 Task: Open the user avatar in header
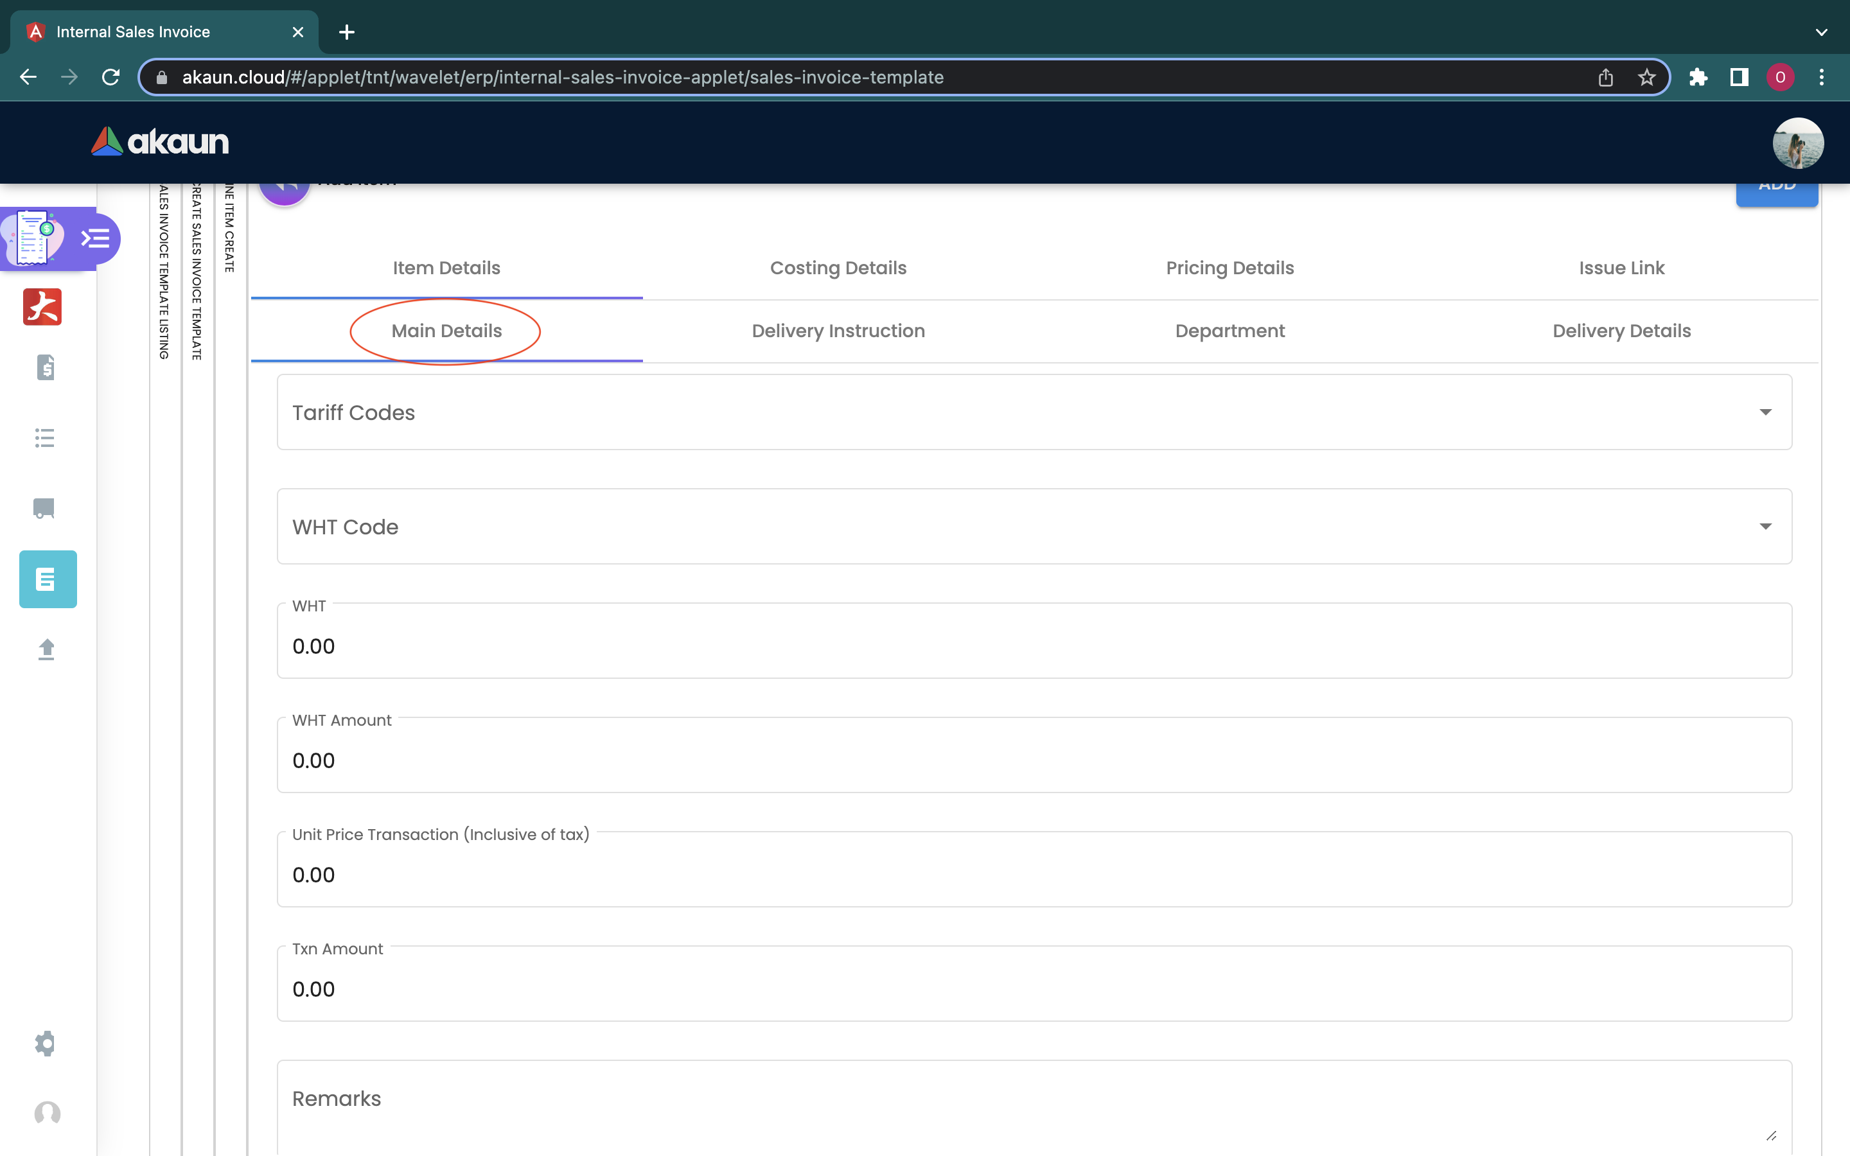pyautogui.click(x=1797, y=142)
